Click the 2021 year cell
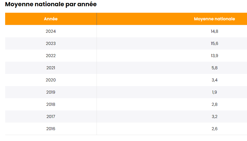247x141 pixels. tap(51, 68)
